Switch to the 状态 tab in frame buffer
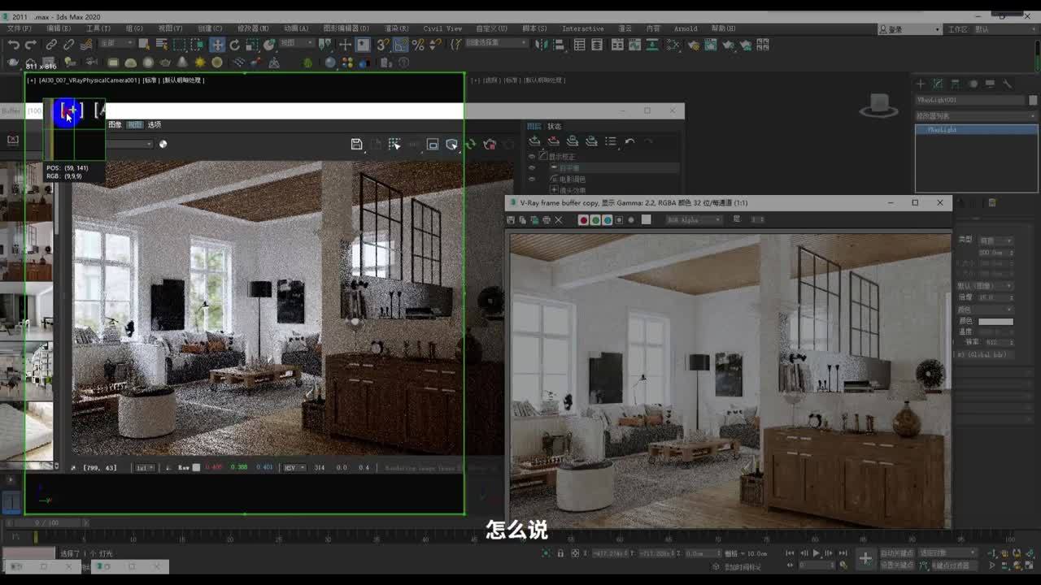 click(554, 126)
